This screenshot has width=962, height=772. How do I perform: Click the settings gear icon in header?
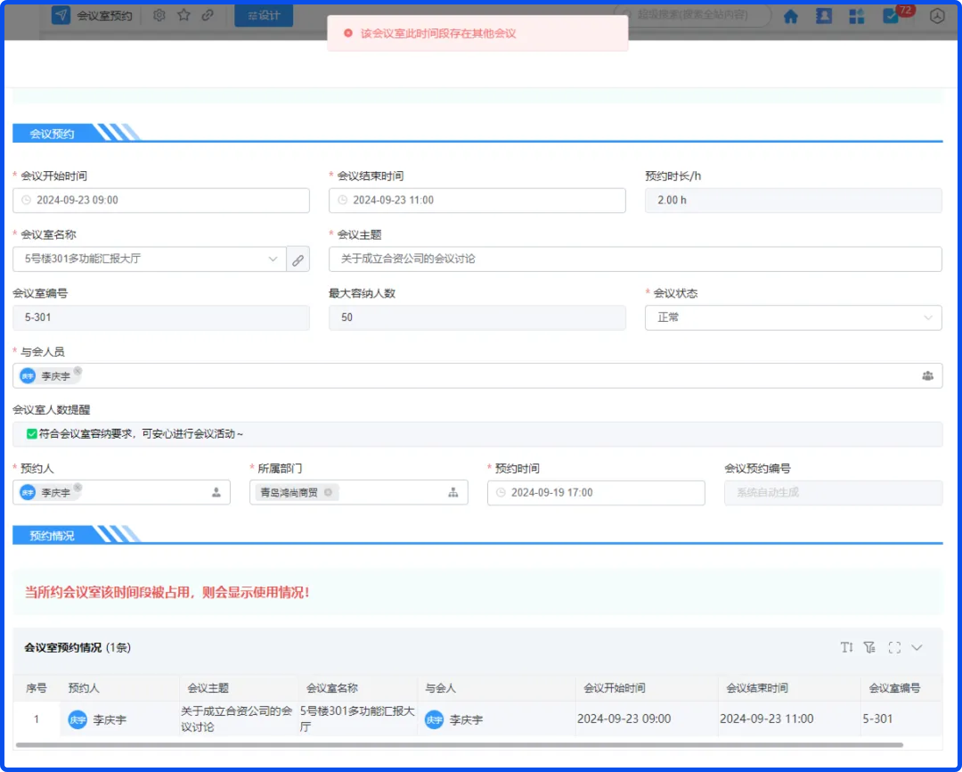tap(159, 16)
